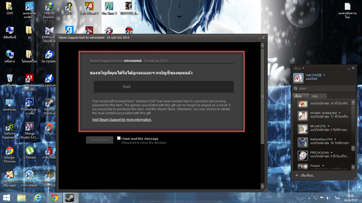
Task: Check 'I have read this message' box
Action: pyautogui.click(x=119, y=138)
